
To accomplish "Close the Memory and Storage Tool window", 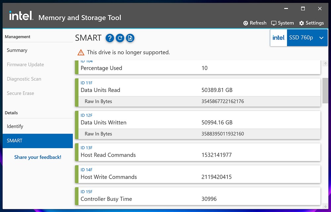I will coord(320,9).
